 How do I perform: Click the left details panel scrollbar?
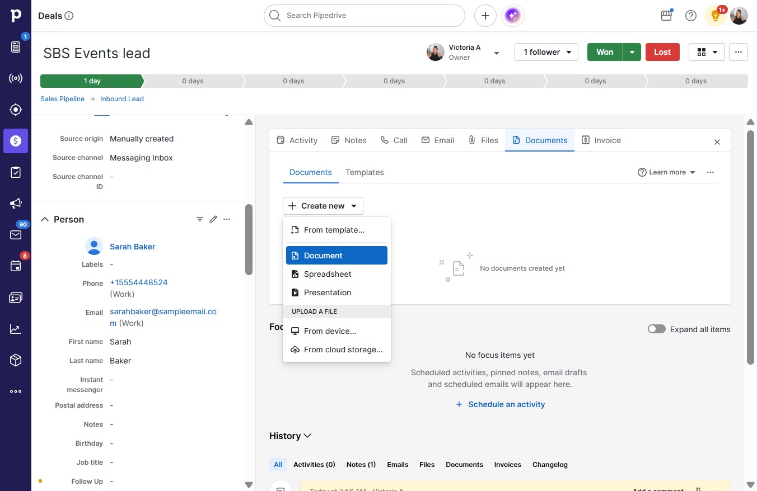click(x=249, y=240)
